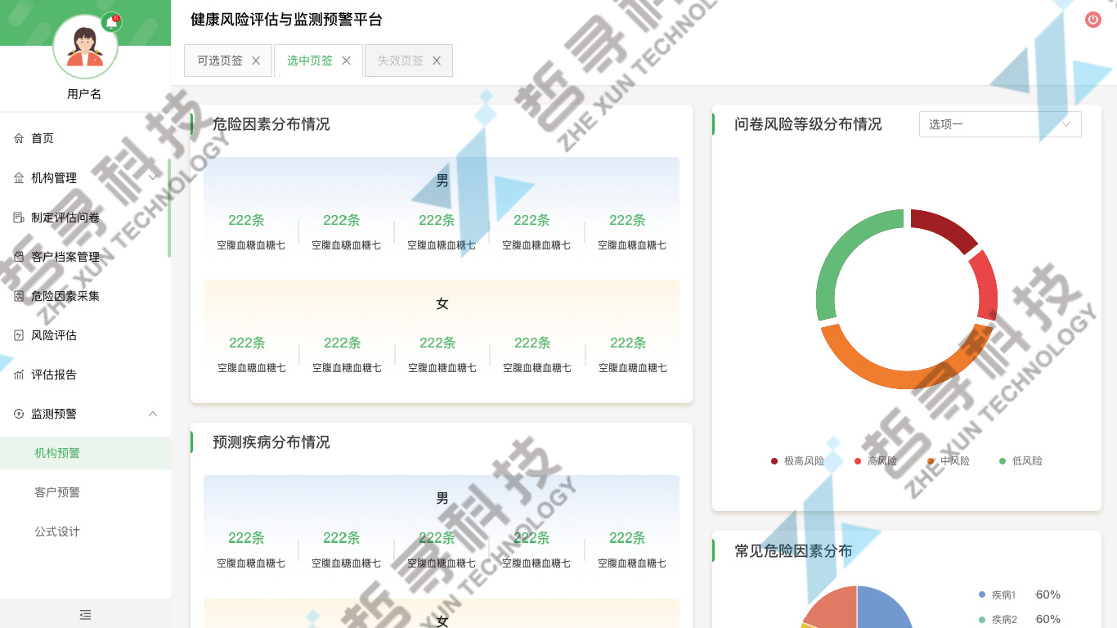Click the bright red donut segment
This screenshot has width=1117, height=628.
tap(985, 285)
